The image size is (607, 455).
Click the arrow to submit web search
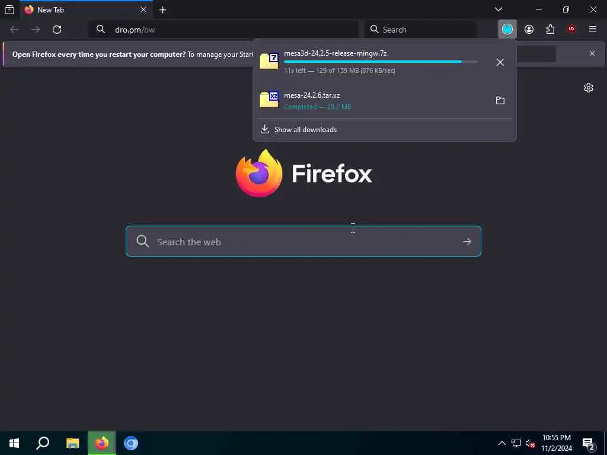tap(467, 242)
